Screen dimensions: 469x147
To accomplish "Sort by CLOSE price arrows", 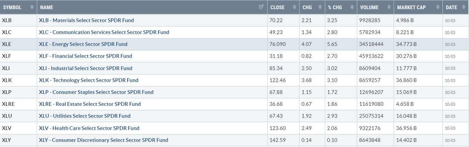I will point(294,7).
